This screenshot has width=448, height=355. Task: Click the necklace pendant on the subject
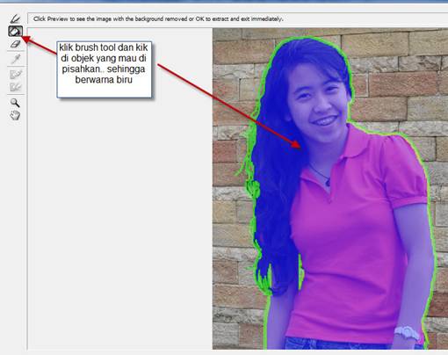328,183
